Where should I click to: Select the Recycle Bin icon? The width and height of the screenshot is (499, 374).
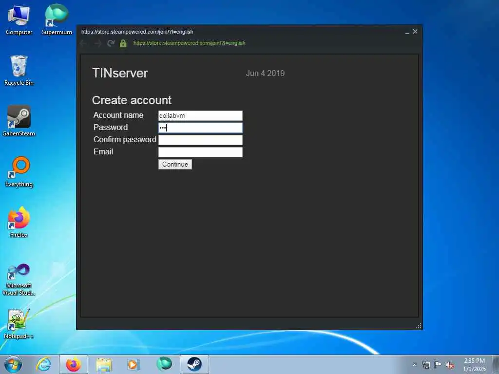click(19, 70)
